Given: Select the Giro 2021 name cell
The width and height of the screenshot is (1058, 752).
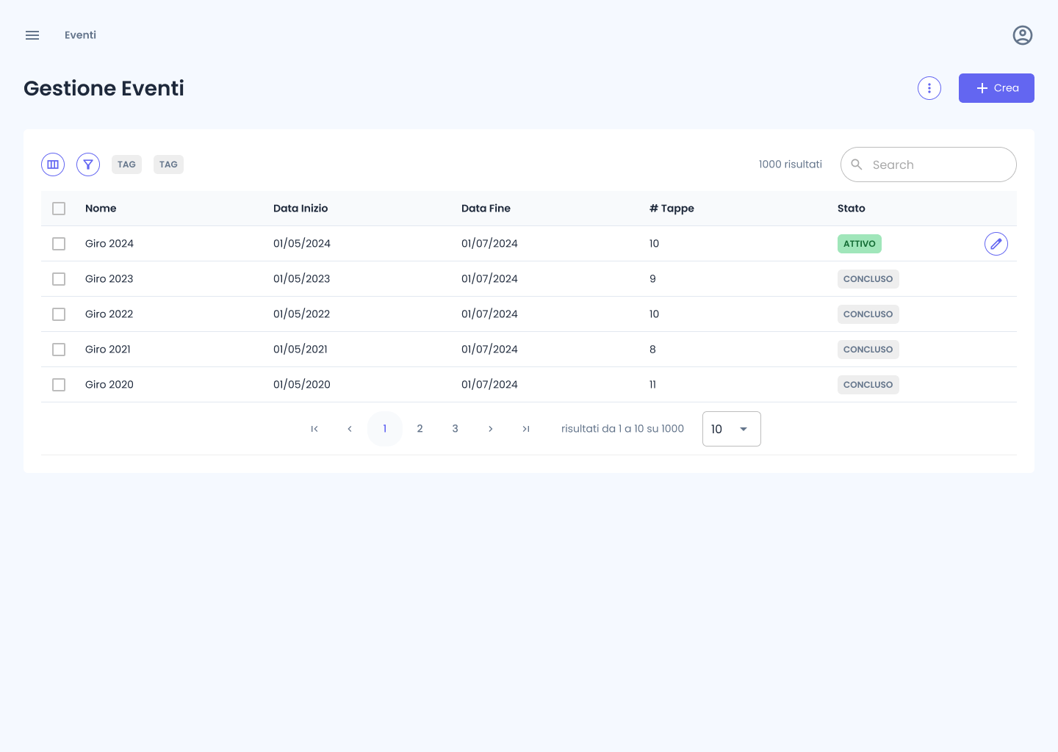Looking at the screenshot, I should coord(108,350).
